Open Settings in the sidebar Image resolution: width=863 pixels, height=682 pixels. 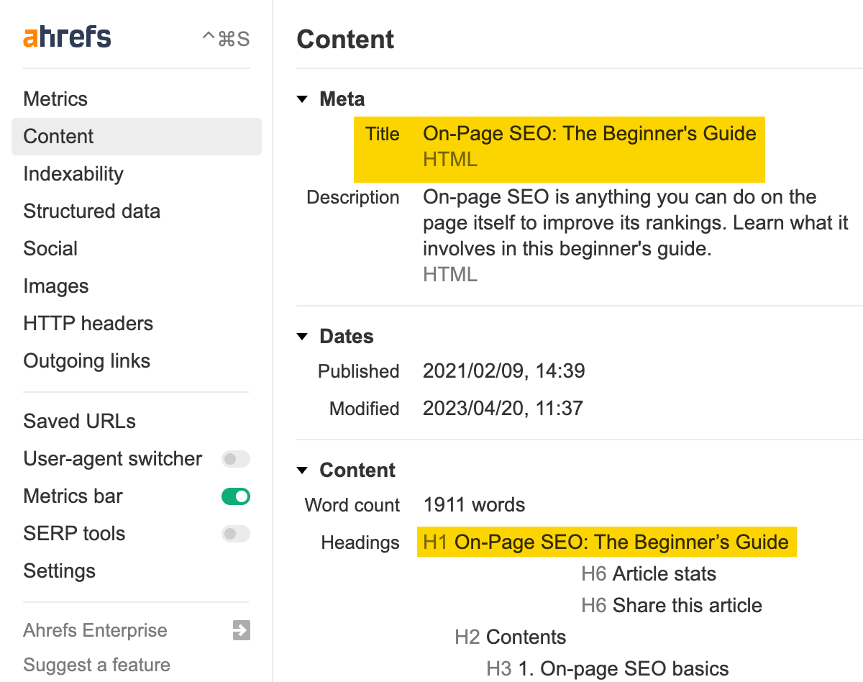[x=59, y=571]
